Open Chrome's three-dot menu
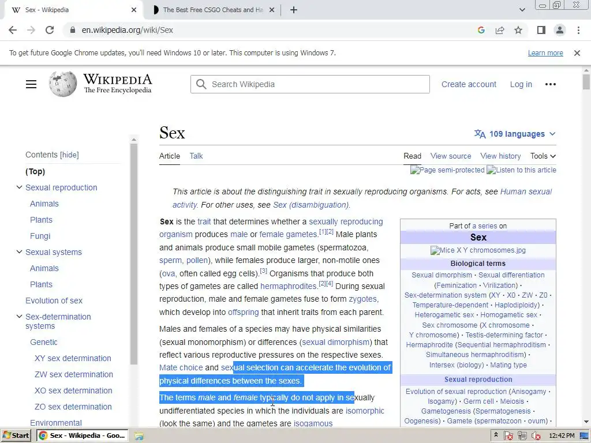This screenshot has height=443, width=591. tap(578, 30)
